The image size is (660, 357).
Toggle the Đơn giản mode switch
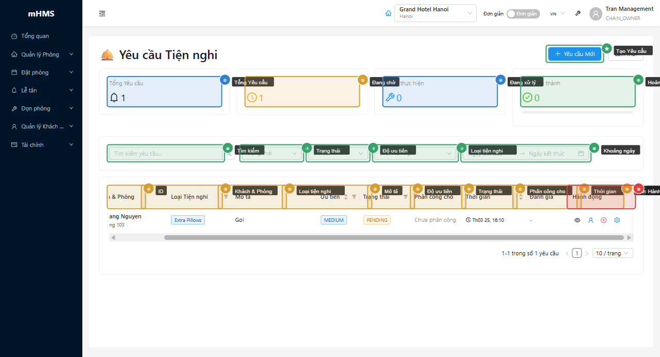coord(523,14)
